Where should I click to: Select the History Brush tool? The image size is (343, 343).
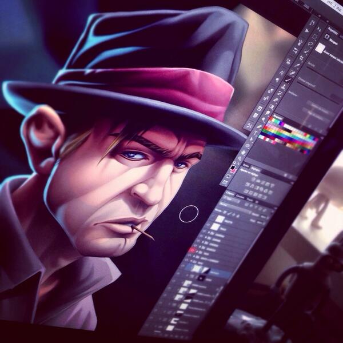[x=280, y=93]
